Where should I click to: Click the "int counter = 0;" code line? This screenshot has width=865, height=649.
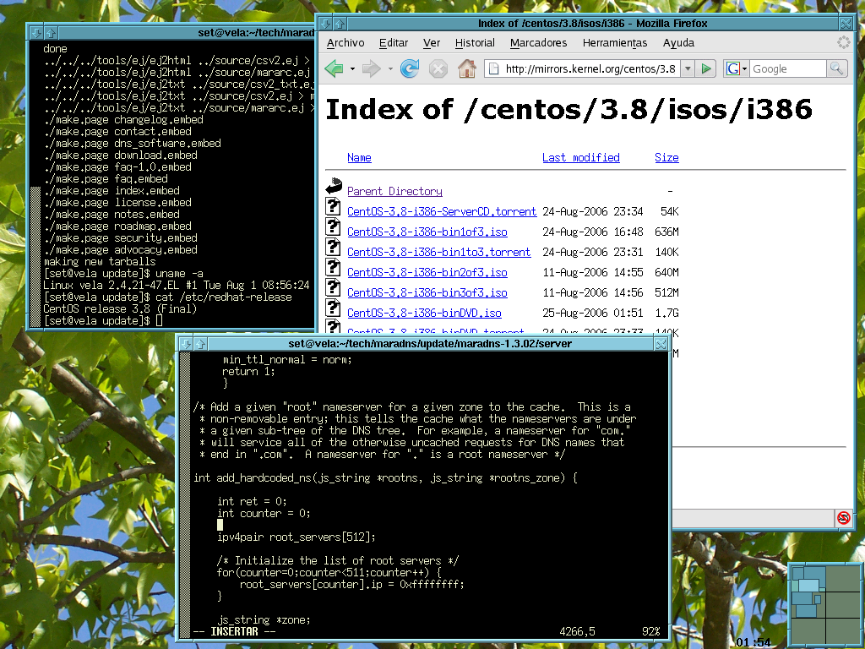coord(264,513)
